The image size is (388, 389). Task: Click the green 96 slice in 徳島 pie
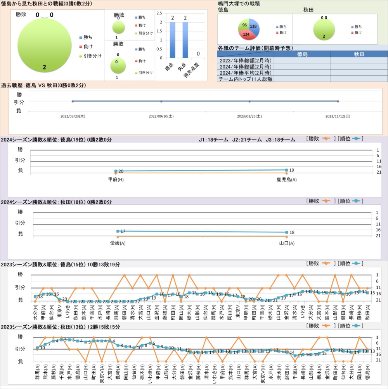pyautogui.click(x=243, y=25)
